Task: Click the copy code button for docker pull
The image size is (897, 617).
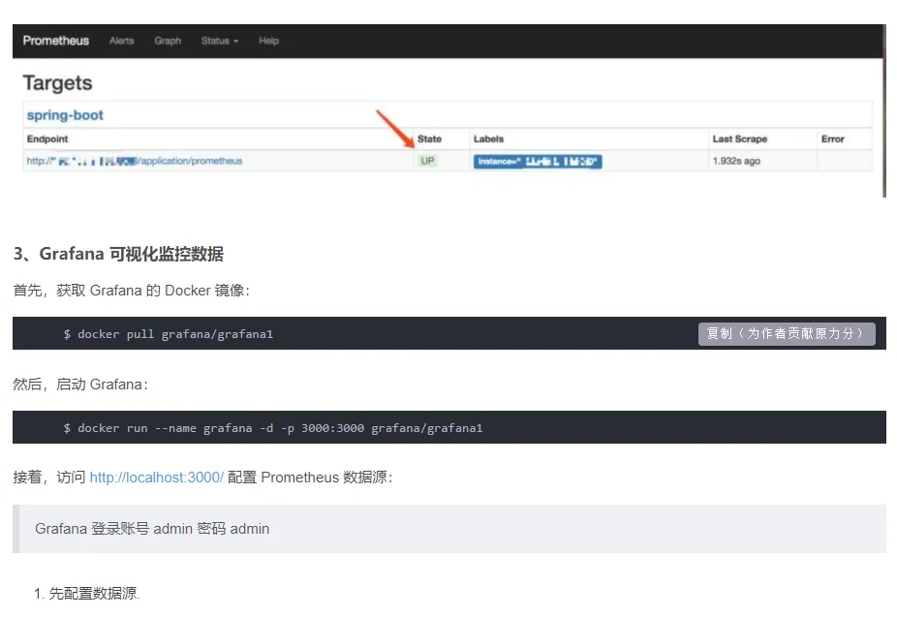Action: coord(787,334)
